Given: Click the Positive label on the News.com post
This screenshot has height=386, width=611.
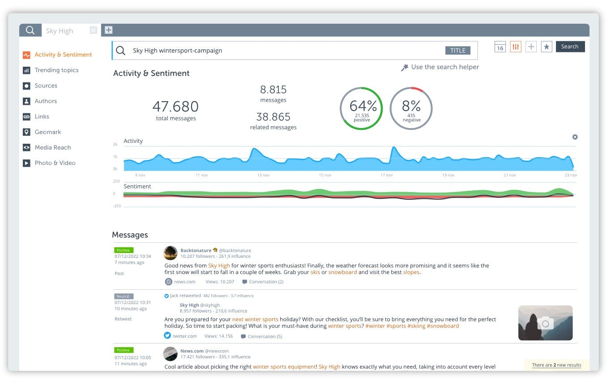Looking at the screenshot, I should click(124, 350).
